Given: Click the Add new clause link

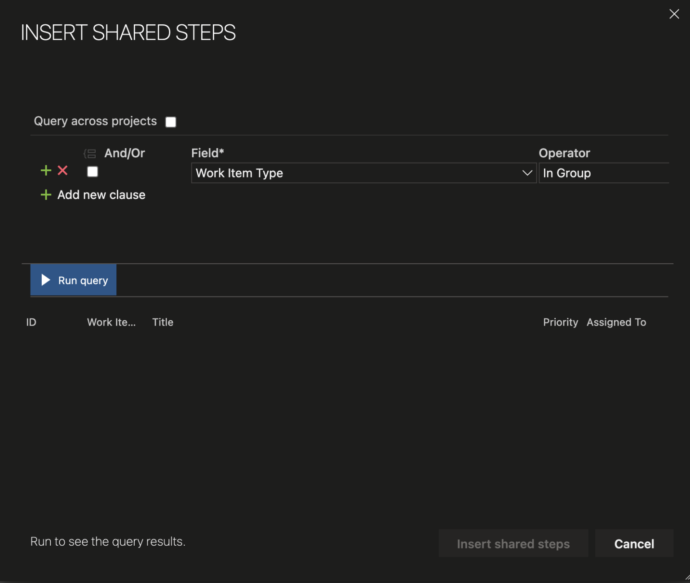Looking at the screenshot, I should pos(101,195).
